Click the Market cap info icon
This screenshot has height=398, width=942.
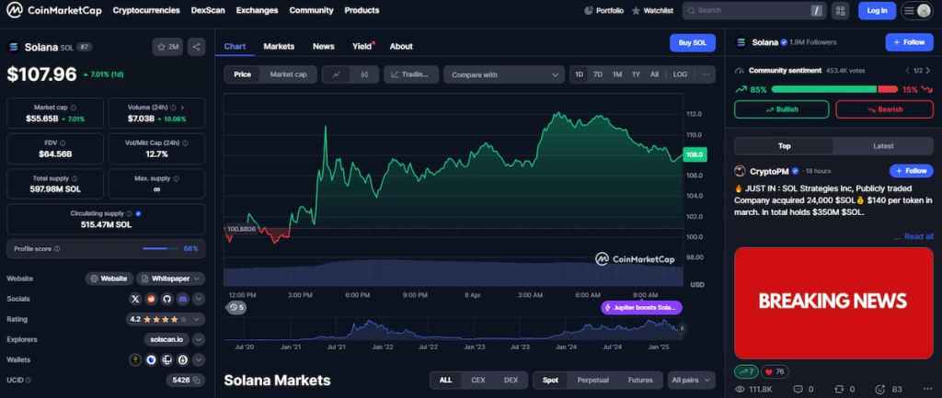point(74,108)
